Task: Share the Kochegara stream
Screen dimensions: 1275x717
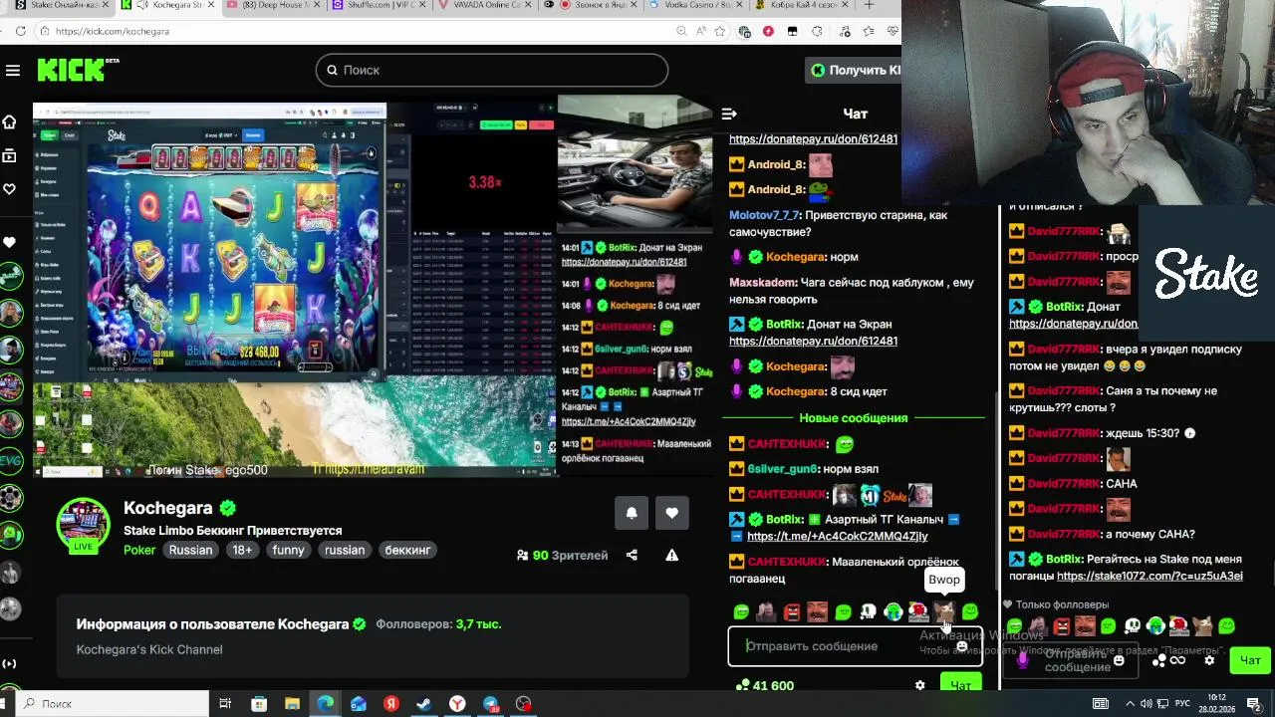Action: coord(632,555)
